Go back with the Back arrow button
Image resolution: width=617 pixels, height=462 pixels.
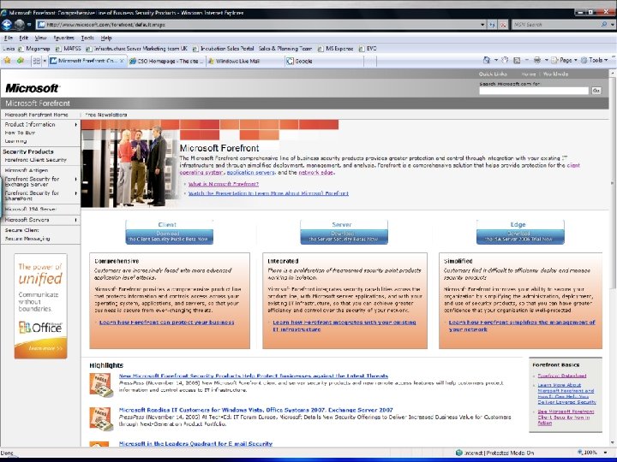coord(7,24)
